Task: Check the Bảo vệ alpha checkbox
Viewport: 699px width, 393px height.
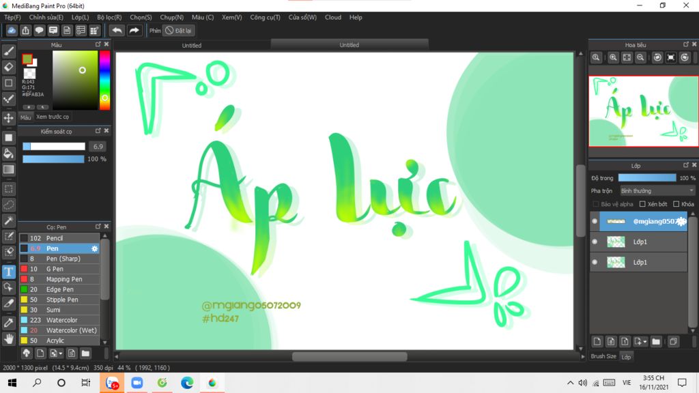Action: (595, 204)
